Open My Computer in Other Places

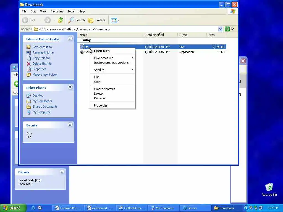41,112
